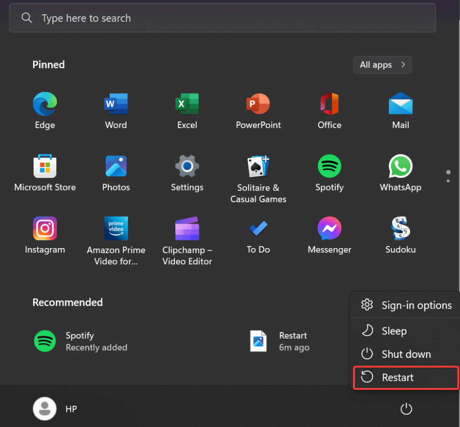This screenshot has height=427, width=460.
Task: Open the Excel app icon
Action: pos(187,104)
